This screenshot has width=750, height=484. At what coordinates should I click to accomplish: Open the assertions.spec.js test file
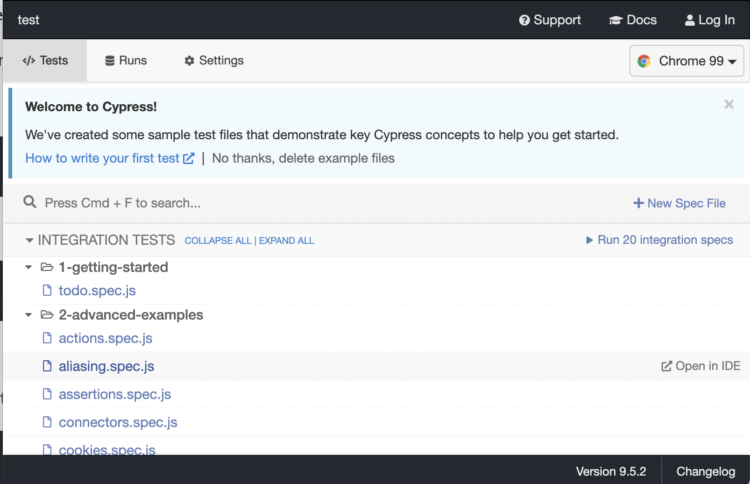[x=114, y=394]
